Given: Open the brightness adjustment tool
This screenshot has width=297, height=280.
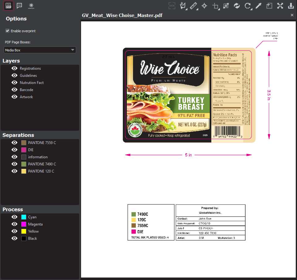Looking at the screenshot, I should pos(31,6).
